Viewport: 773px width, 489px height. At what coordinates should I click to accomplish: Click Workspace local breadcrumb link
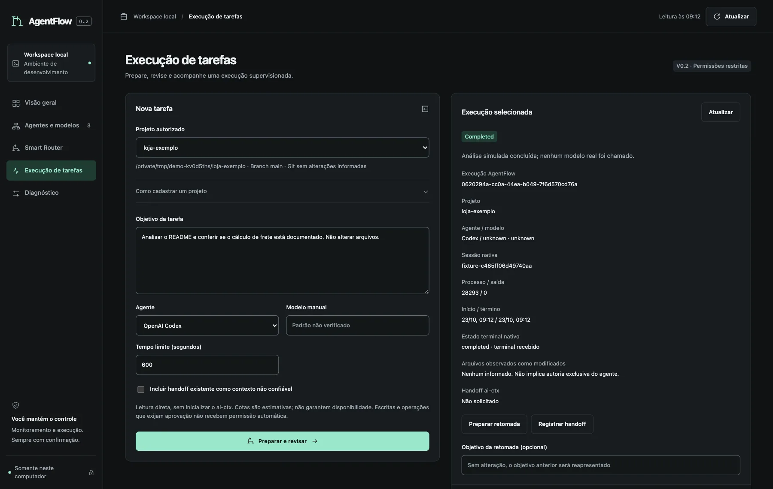tap(155, 16)
